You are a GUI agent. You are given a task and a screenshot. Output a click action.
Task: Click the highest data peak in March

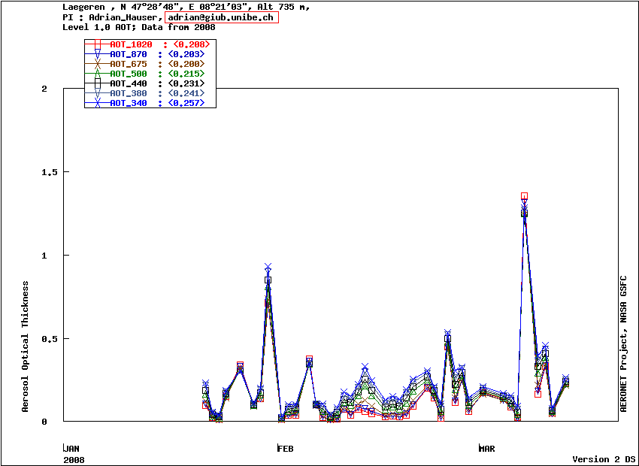pos(524,198)
